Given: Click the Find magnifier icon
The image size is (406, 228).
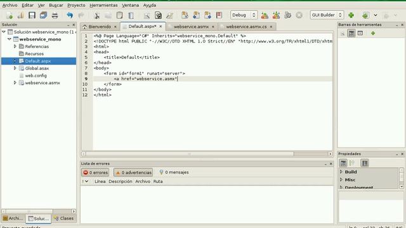Looking at the screenshot, I should [x=147, y=15].
